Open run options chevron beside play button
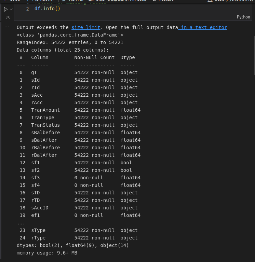This screenshot has width=255, height=262. (12, 9)
